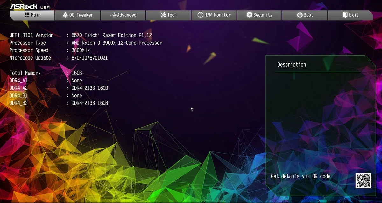Switch to the OC Tweaker tab
This screenshot has height=203, width=382.
[x=77, y=15]
